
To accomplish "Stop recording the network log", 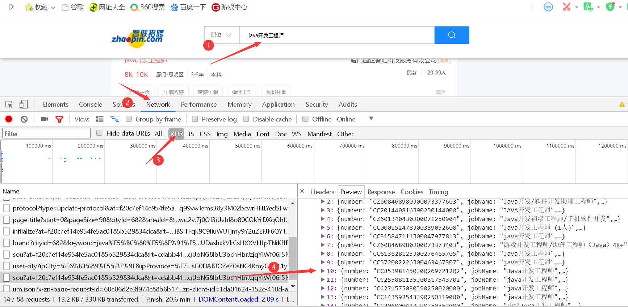I will 9,119.
